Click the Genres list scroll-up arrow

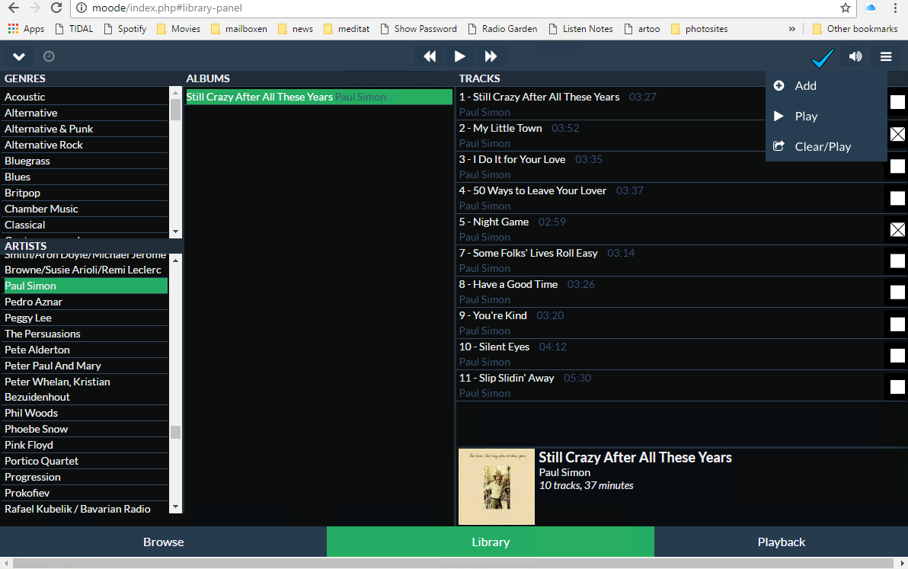pos(175,93)
